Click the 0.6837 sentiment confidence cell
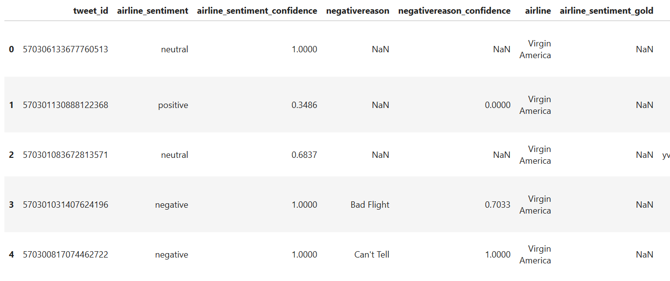The image size is (670, 281). click(304, 155)
